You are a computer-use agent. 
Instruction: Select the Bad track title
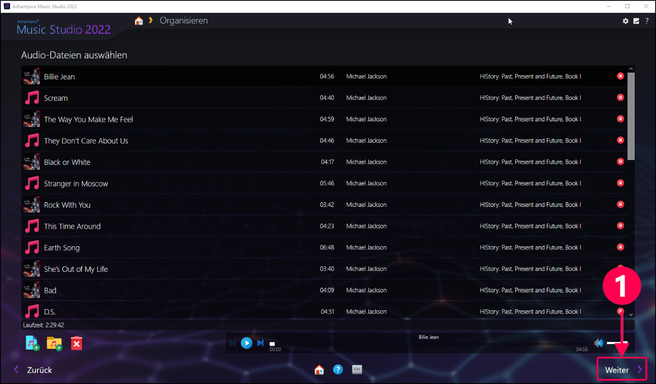50,291
